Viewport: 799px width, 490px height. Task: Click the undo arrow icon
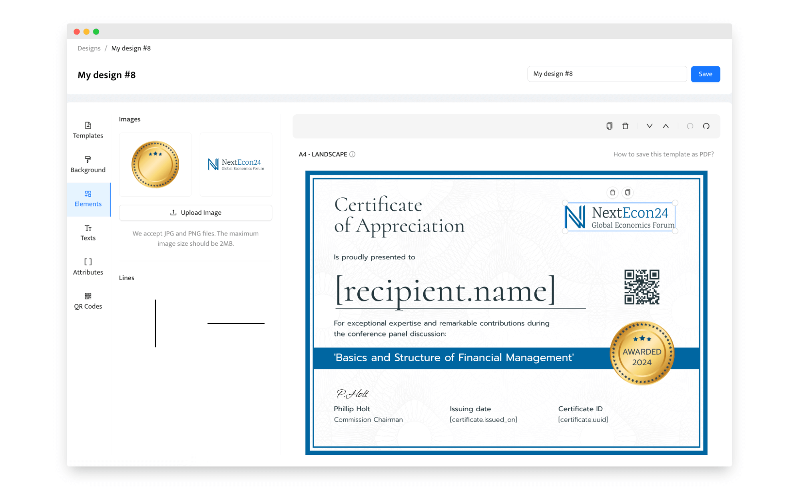click(690, 126)
